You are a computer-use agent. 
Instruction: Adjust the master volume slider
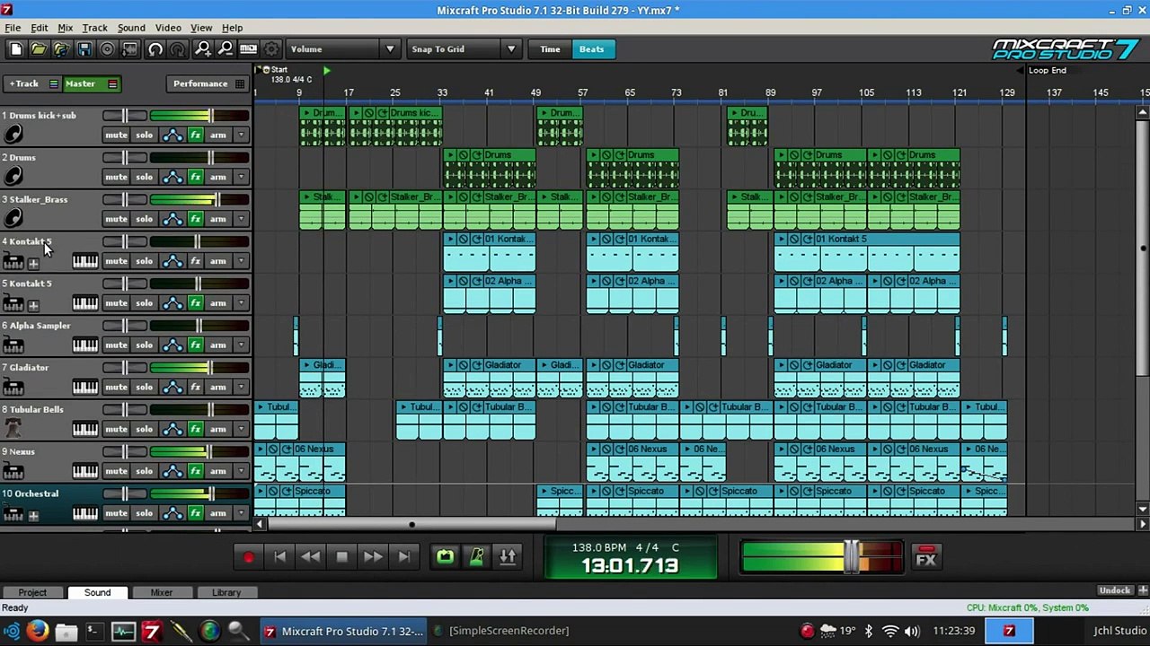pyautogui.click(x=852, y=557)
